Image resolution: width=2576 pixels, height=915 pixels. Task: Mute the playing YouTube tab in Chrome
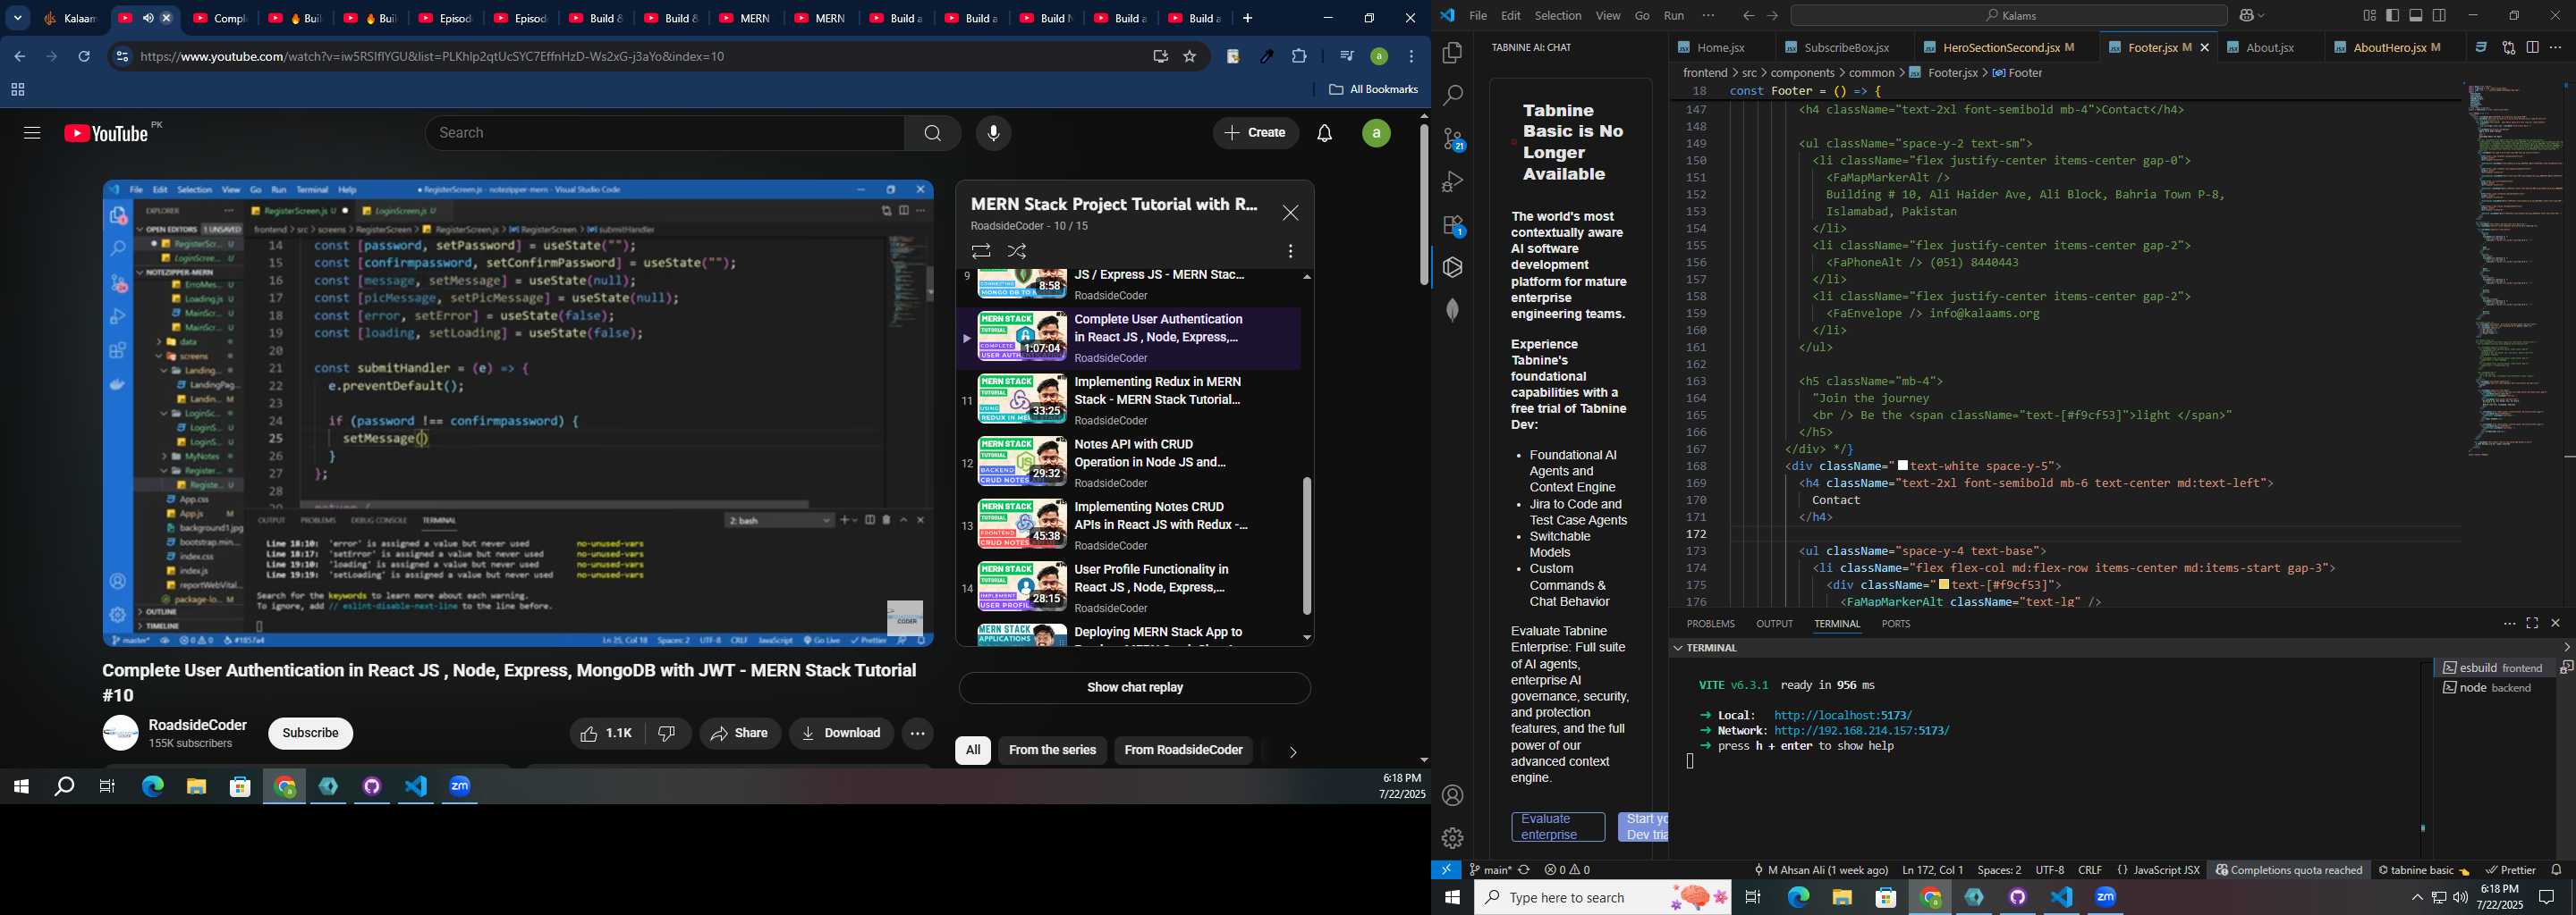pos(147,18)
